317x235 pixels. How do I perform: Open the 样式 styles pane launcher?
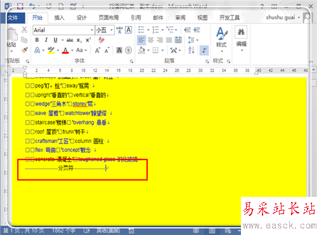228,62
